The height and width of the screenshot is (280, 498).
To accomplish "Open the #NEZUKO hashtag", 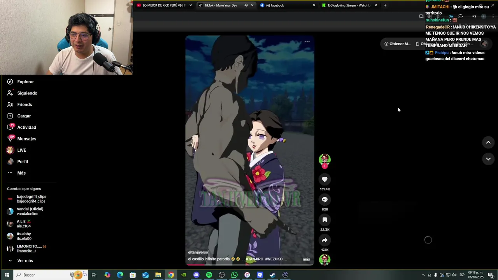I will pyautogui.click(x=274, y=259).
